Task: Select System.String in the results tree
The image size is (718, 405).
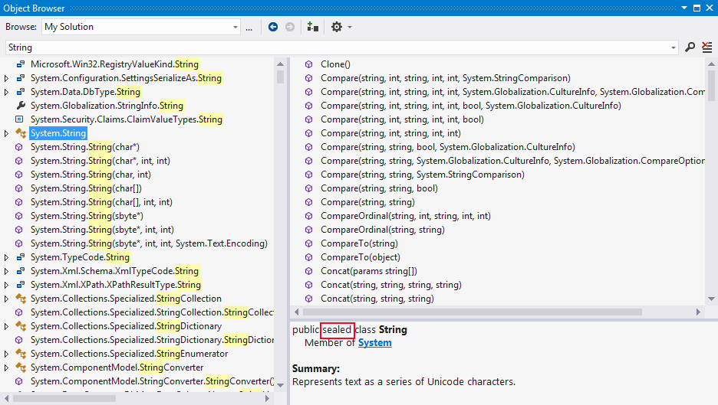Action: point(58,133)
